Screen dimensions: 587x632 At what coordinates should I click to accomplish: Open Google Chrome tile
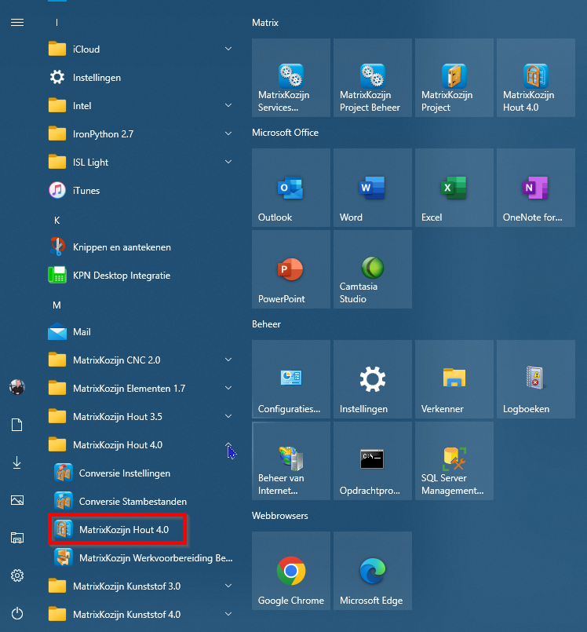tap(290, 571)
